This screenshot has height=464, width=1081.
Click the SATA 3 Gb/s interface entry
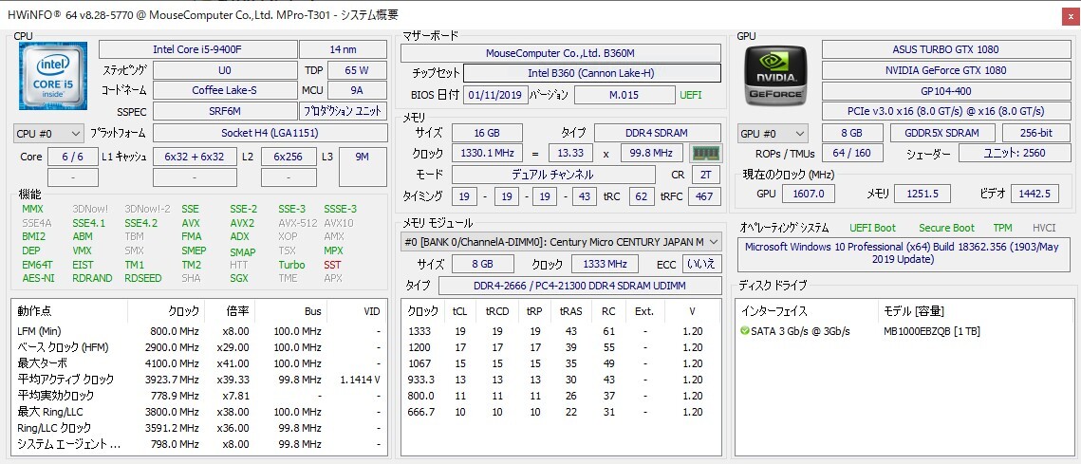pos(800,331)
